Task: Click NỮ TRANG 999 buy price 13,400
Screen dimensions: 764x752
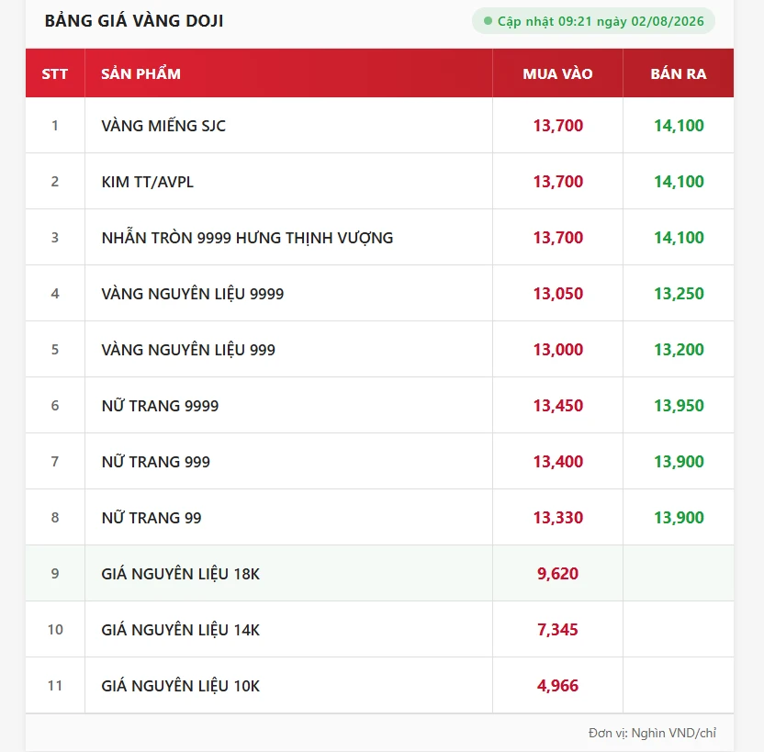Action: point(558,462)
